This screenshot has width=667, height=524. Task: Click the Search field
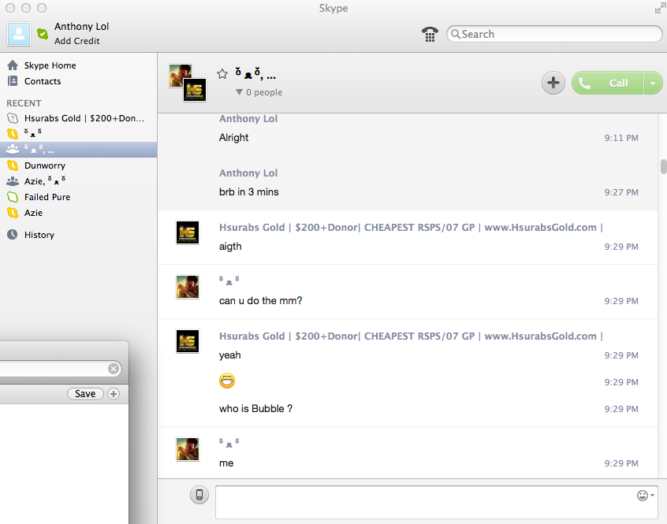(x=555, y=34)
